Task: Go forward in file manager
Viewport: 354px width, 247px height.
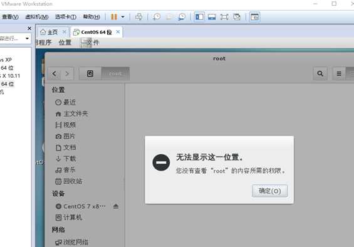Action: pos(67,74)
